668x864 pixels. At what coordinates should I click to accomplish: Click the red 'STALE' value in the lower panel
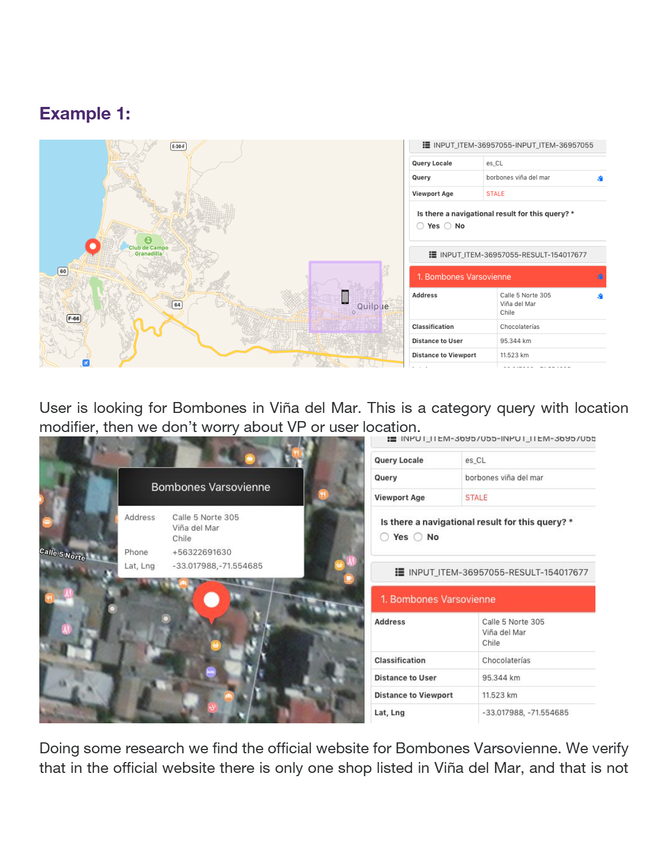(476, 497)
